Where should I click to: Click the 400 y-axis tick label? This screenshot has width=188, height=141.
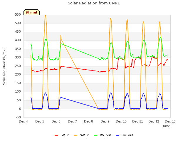pyautogui.click(x=18, y=40)
